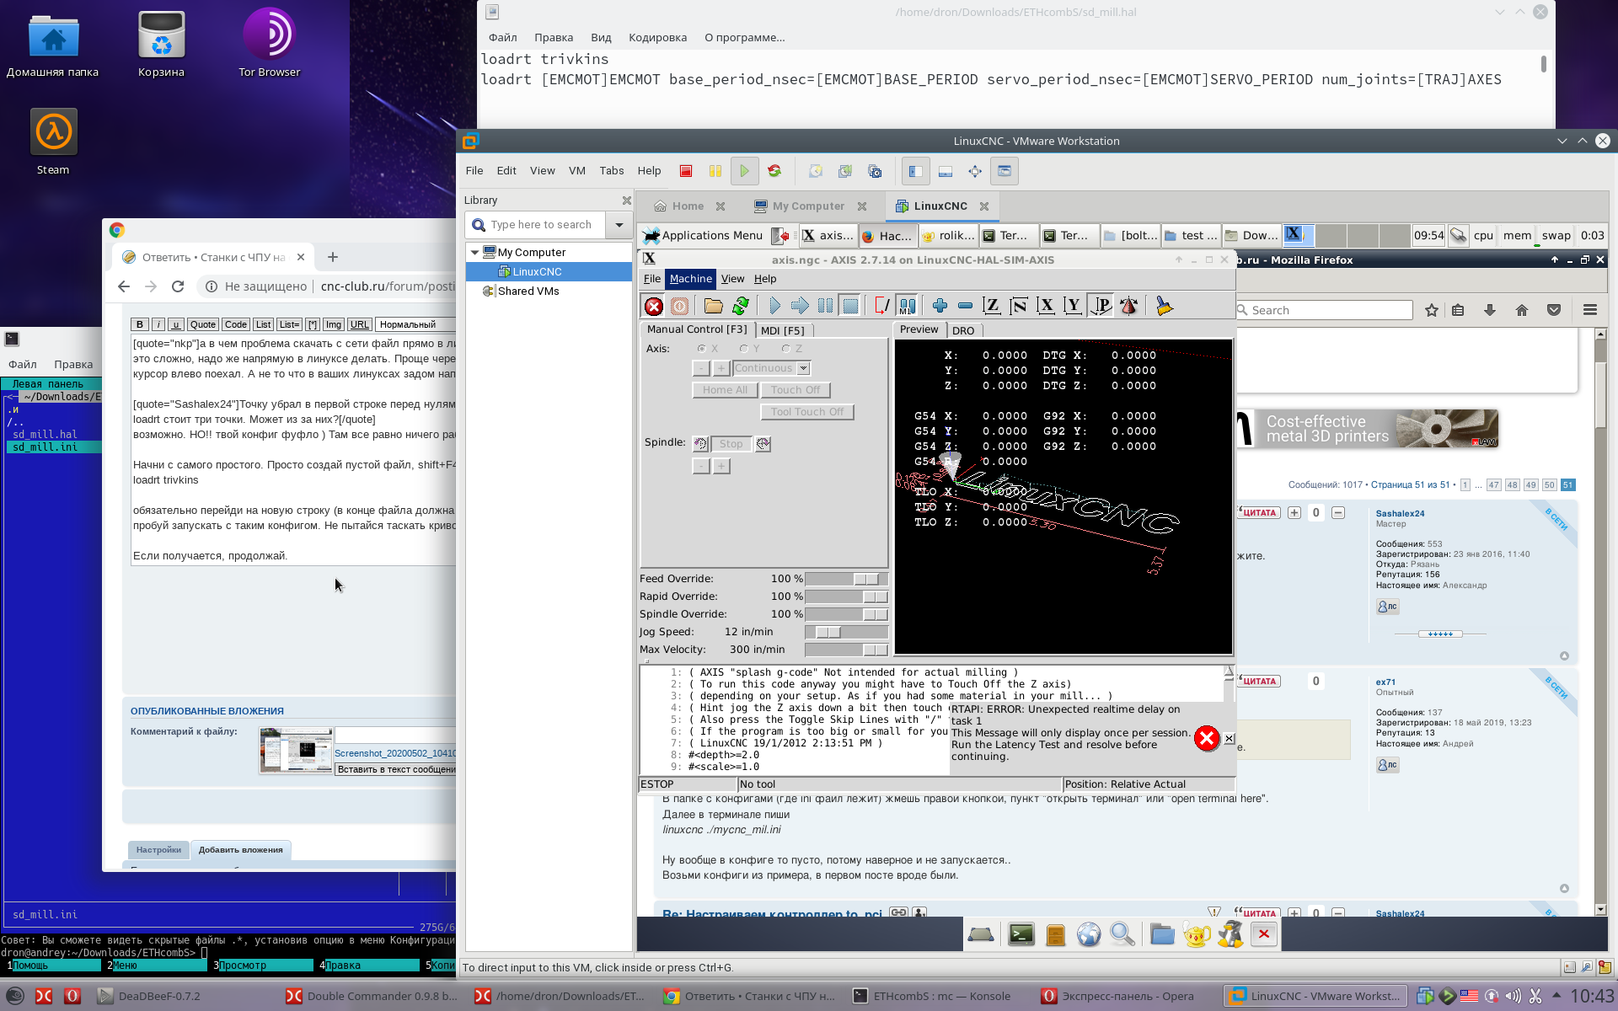
Task: Open the Continuous jog increment dropdown
Action: coord(803,368)
